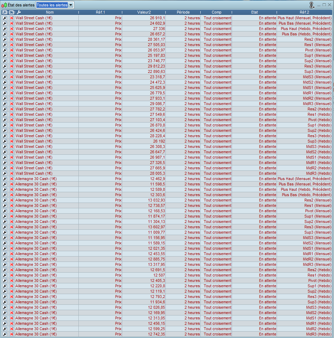The image size is (334, 338).
Task: Click value 27 505,03 in Valeur2 column
Action: coord(156,45)
